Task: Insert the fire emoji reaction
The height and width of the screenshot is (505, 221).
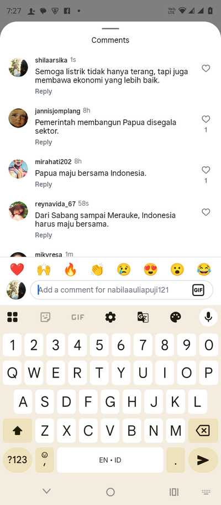Action: 70,269
